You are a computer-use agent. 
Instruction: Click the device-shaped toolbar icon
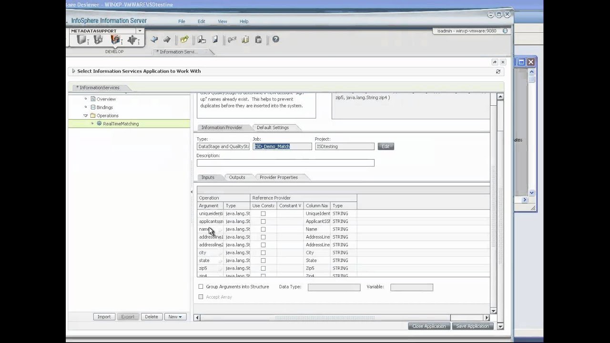click(x=215, y=40)
